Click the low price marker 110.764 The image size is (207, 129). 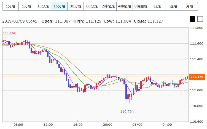pyautogui.click(x=127, y=112)
